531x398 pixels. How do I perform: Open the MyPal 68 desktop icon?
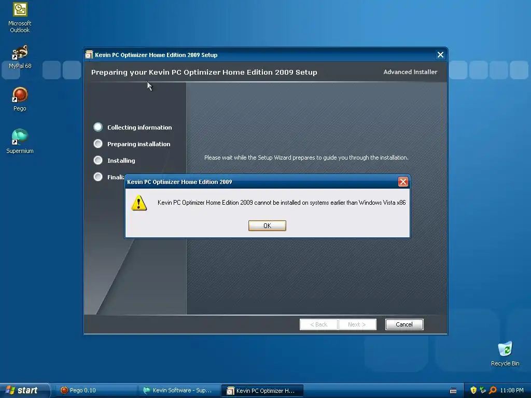pos(20,57)
